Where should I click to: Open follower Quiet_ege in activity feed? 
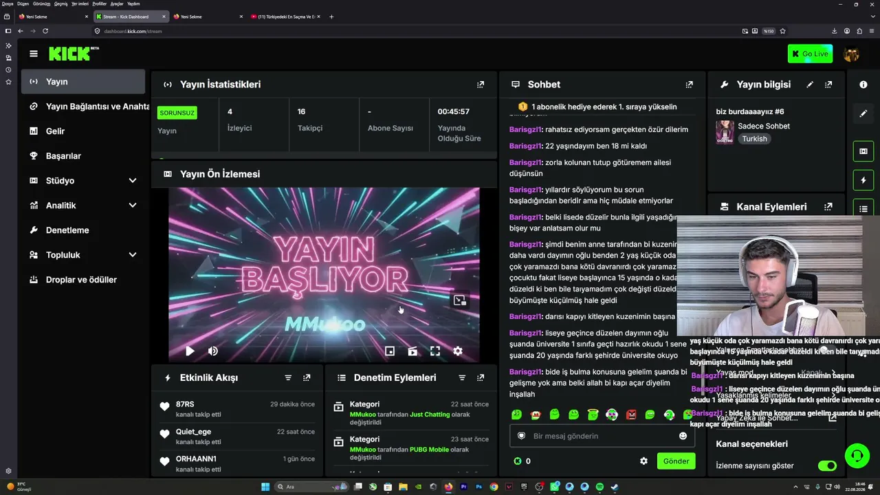coord(193,432)
